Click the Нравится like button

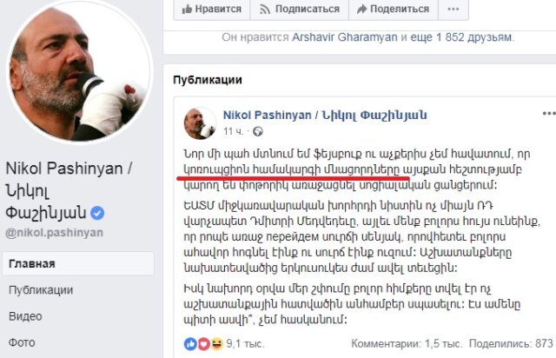pyautogui.click(x=212, y=9)
